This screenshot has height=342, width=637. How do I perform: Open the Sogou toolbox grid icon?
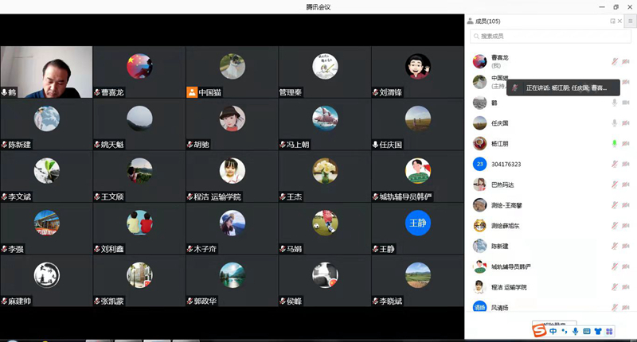[609, 331]
